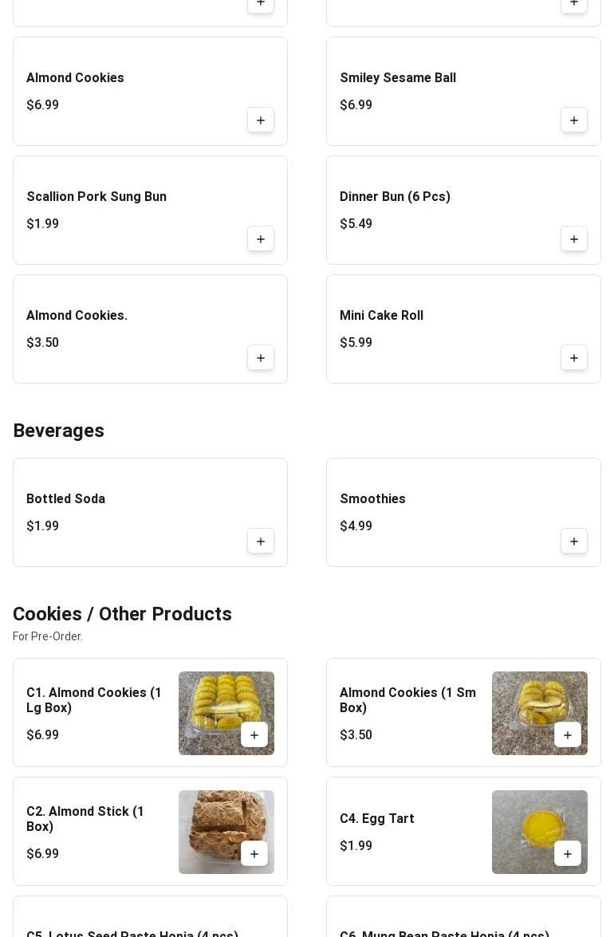Add Almond Cookies $6.99 to cart
Screen dimensions: 614x937
(261, 120)
